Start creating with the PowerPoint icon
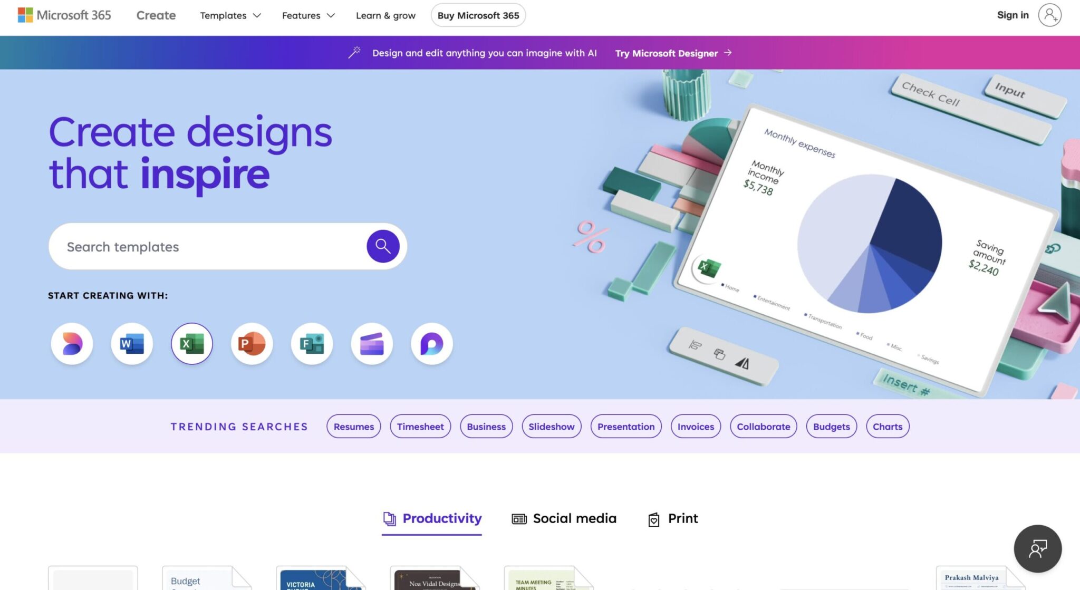 coord(252,344)
